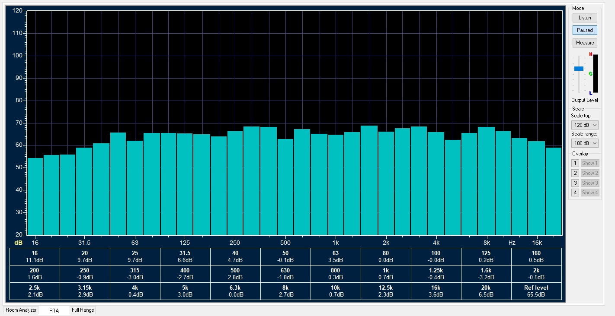The height and width of the screenshot is (316, 615).
Task: Click the 50 Hz cell showing -0.1dB
Action: (x=285, y=257)
